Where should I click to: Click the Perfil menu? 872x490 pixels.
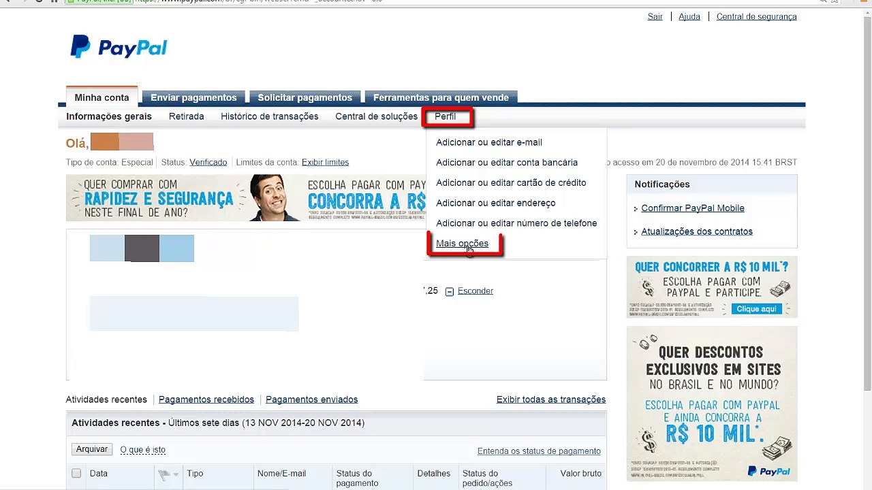point(446,116)
